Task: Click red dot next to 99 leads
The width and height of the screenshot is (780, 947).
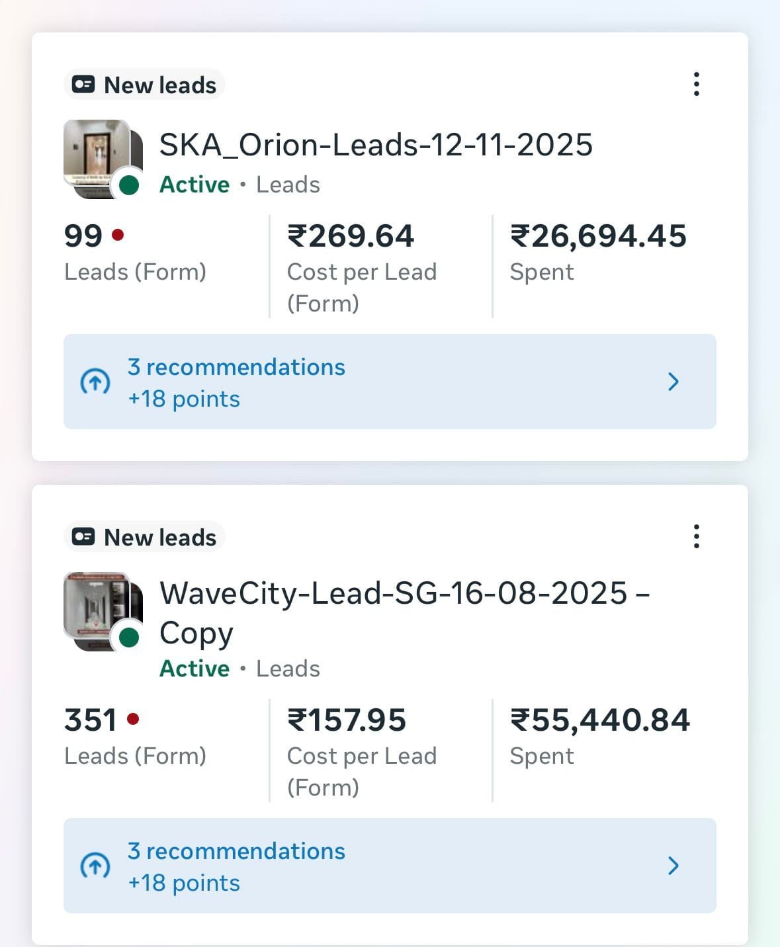Action: (118, 235)
